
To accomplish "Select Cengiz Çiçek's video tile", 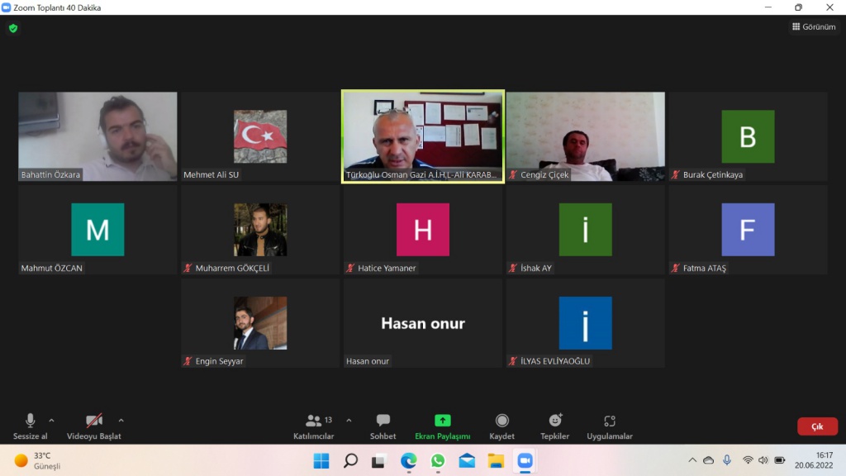I will point(585,136).
